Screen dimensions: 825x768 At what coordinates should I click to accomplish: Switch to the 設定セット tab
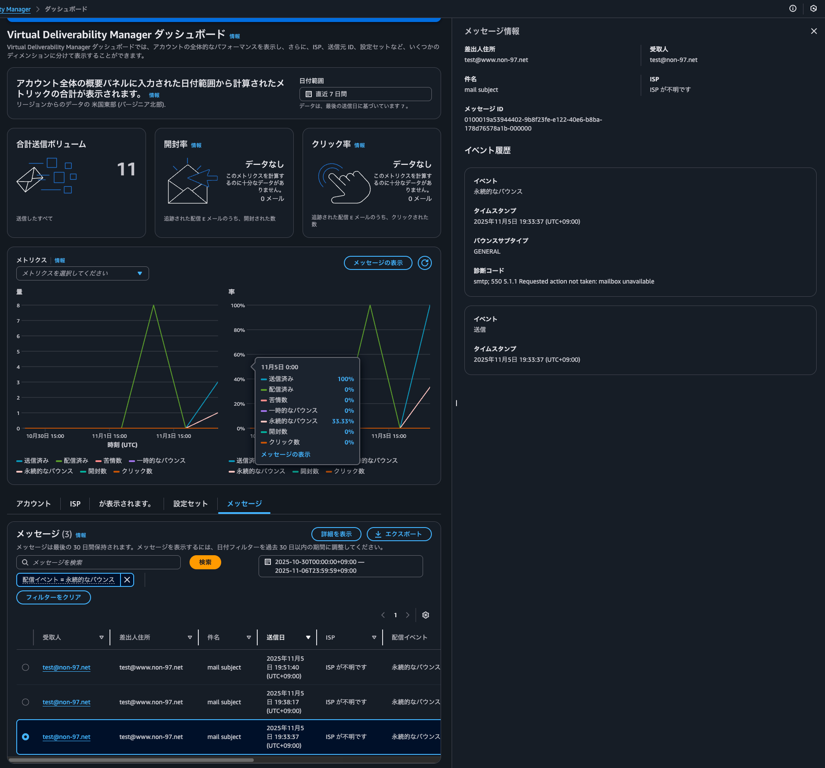[x=190, y=504]
